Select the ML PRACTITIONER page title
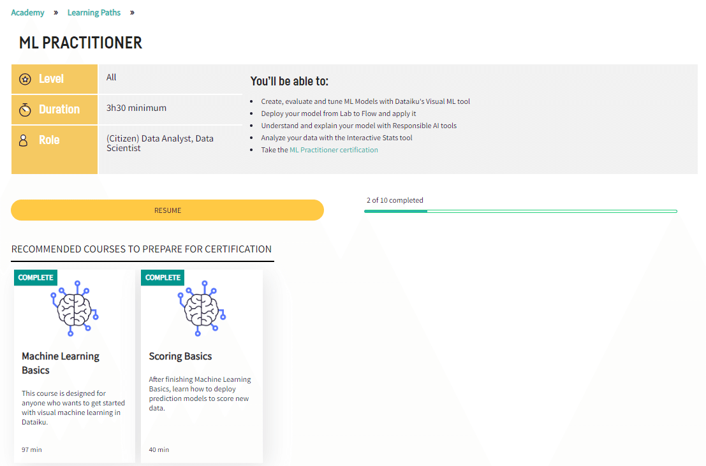Screen dimensions: 706x466 [x=80, y=43]
